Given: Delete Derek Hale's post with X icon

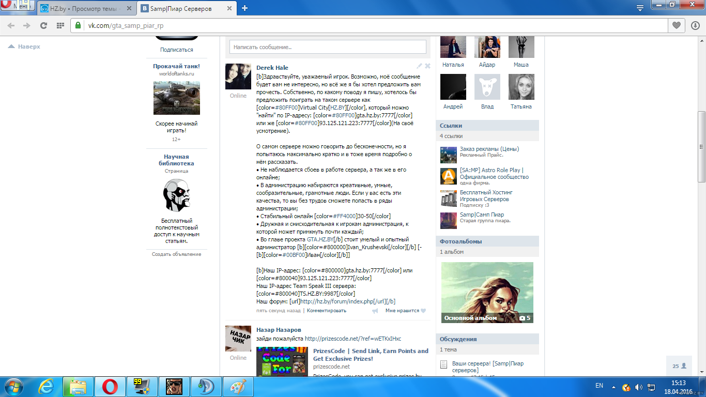Looking at the screenshot, I should pos(427,66).
